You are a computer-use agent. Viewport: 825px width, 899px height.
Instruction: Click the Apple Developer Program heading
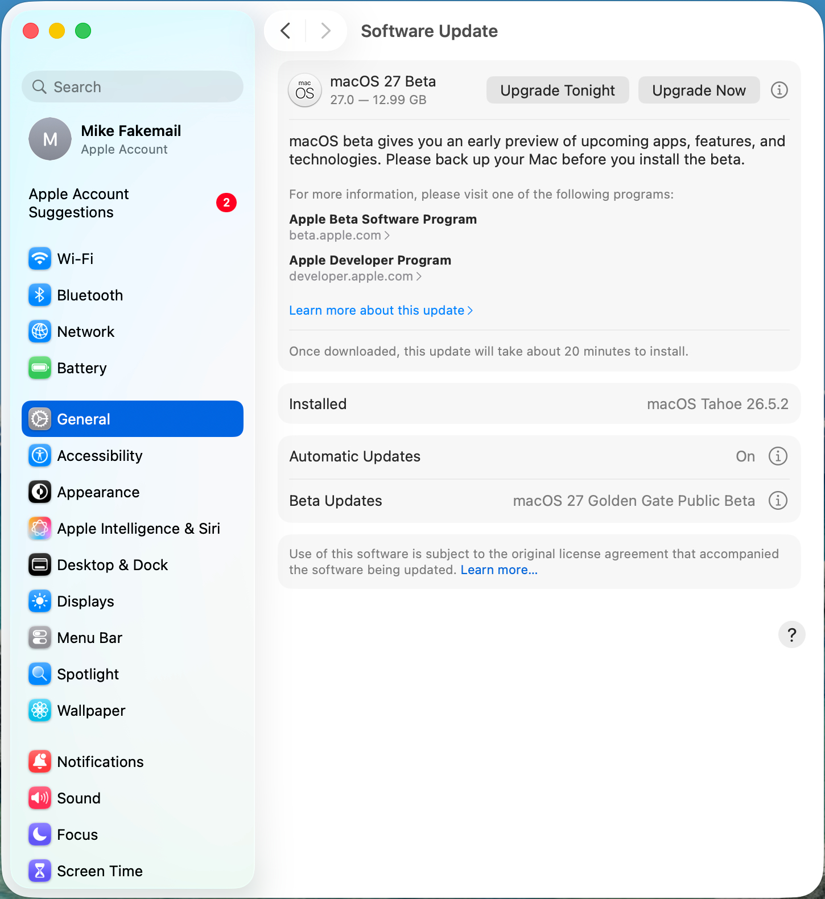click(370, 260)
